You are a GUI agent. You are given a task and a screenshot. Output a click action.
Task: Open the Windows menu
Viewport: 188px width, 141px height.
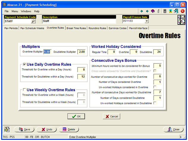click(x=26, y=11)
